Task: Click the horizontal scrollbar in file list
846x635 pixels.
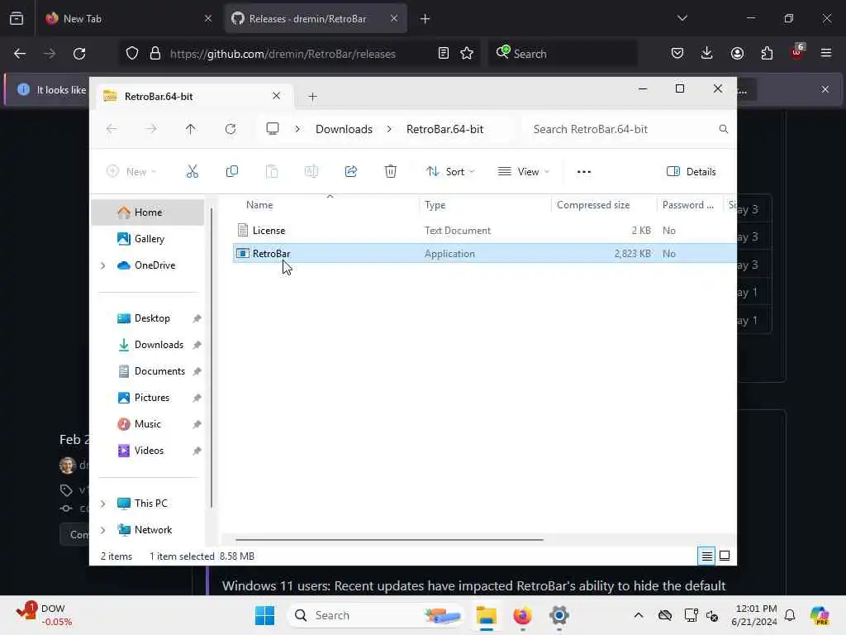Action: click(x=389, y=539)
